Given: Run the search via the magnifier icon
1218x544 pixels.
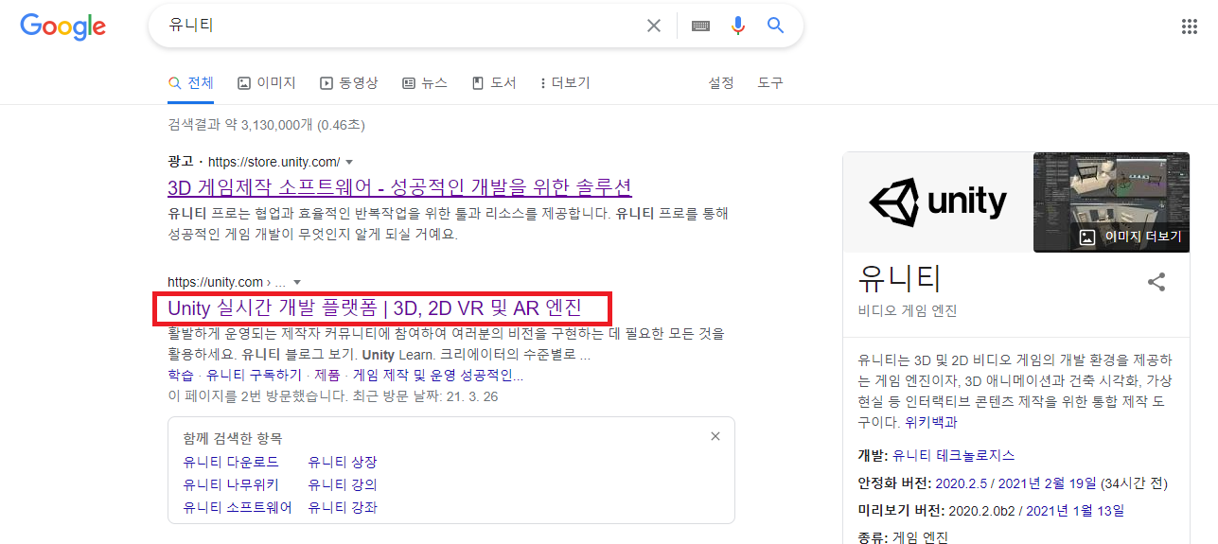Looking at the screenshot, I should [x=776, y=26].
